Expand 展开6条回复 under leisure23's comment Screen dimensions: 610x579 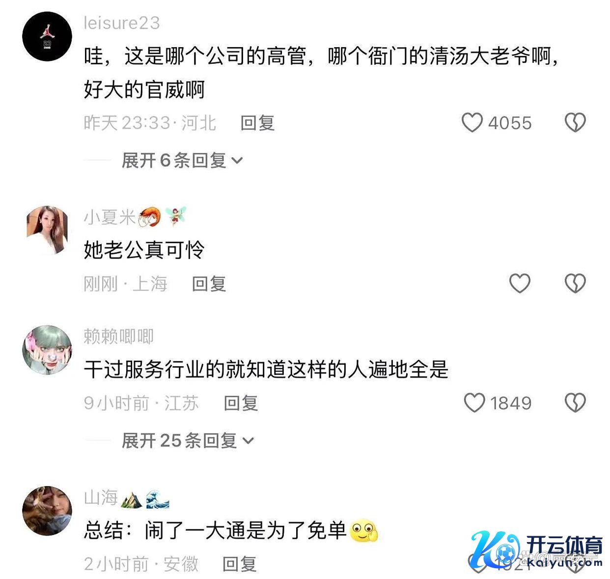(182, 160)
